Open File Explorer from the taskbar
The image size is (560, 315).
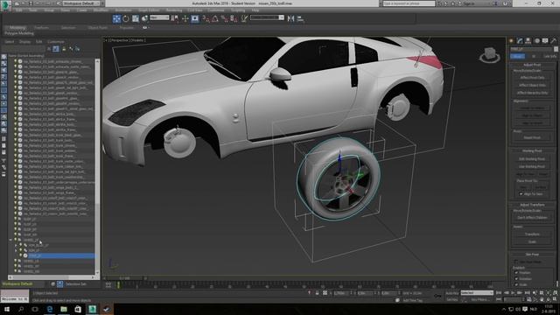coord(64,309)
